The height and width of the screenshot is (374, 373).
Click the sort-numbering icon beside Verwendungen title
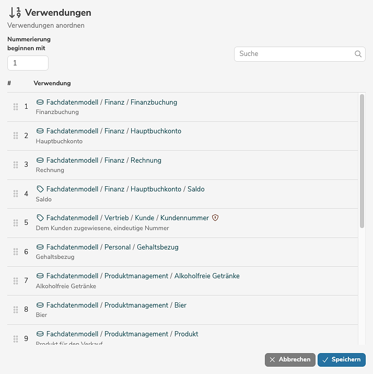click(15, 13)
